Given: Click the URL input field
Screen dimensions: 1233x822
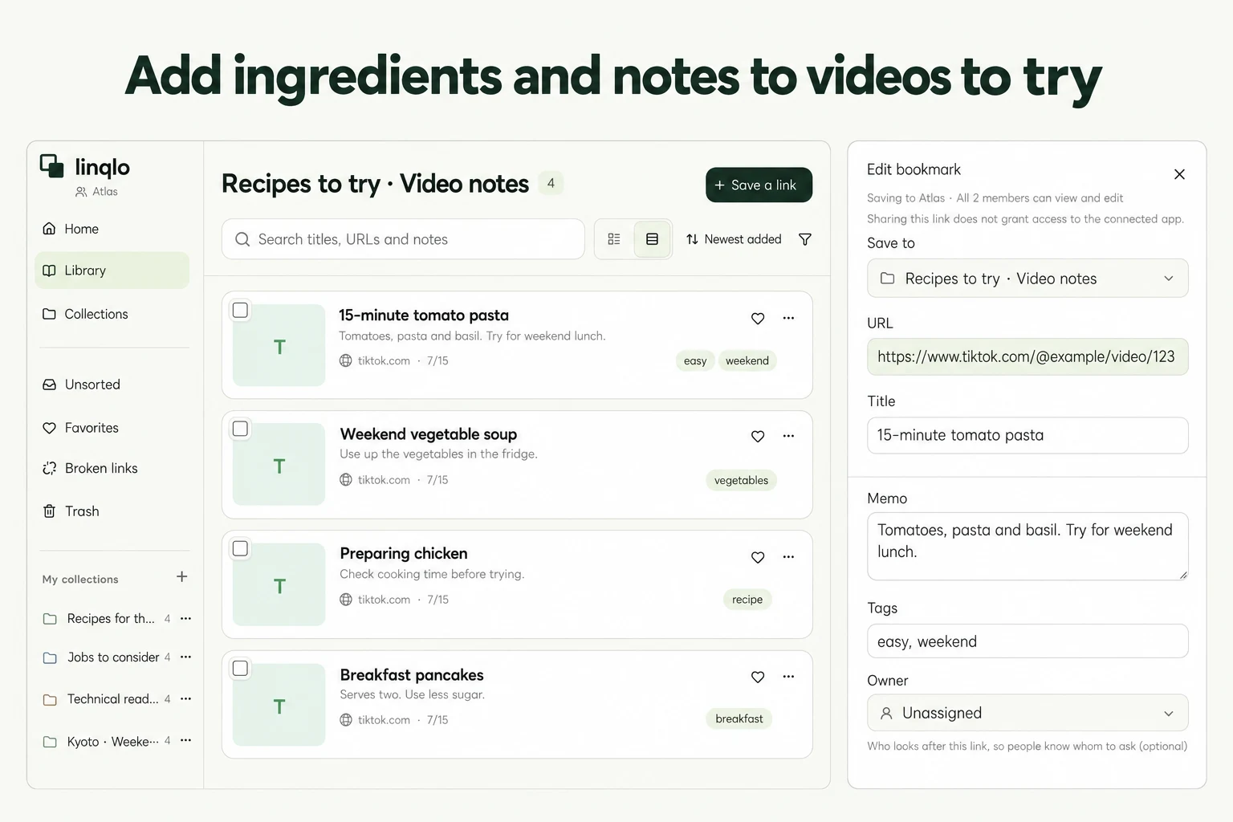Looking at the screenshot, I should 1027,356.
